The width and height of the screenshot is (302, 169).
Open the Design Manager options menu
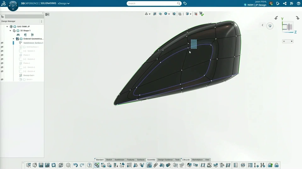click(42, 22)
